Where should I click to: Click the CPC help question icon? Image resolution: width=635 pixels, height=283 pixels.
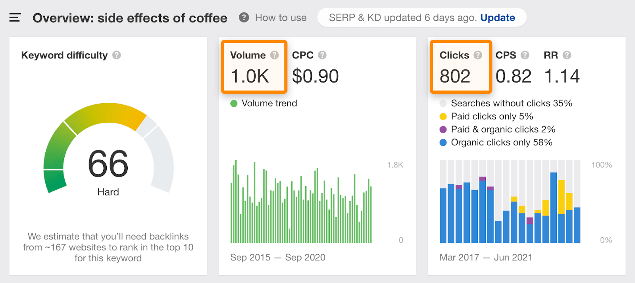pos(322,55)
